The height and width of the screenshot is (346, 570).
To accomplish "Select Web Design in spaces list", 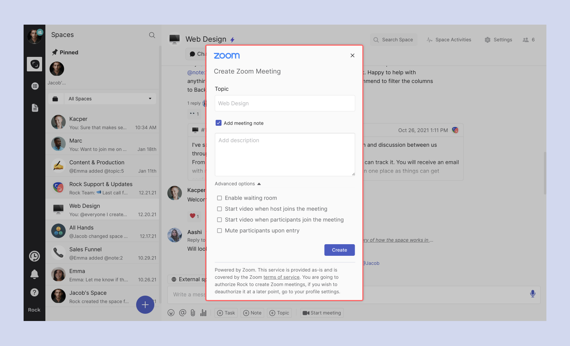I will click(x=102, y=210).
